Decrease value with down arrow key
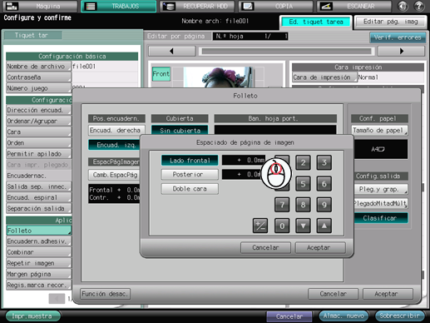This screenshot has width=430, height=323. [x=303, y=226]
